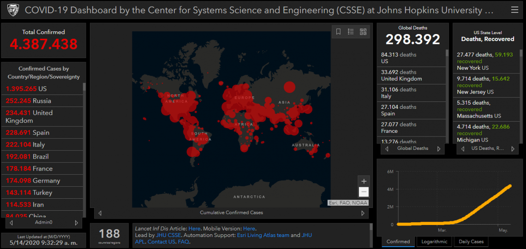Go to previous Admin level with left arrow
Viewport: 526px width, 249px height.
(x=12, y=223)
